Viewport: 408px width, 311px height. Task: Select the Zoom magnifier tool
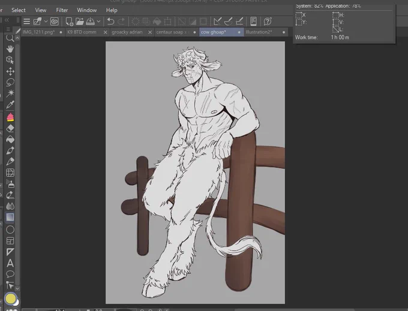tap(10, 38)
